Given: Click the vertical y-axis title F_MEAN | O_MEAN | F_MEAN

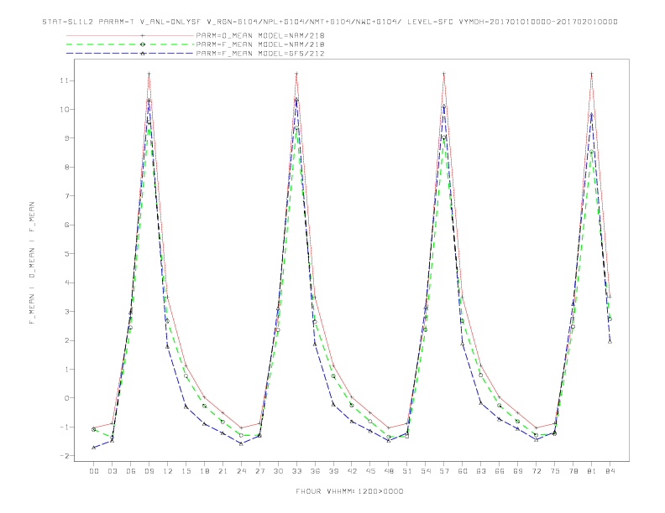Looking at the screenshot, I should [32, 263].
